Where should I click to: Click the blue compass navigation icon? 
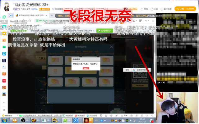(x=11, y=15)
